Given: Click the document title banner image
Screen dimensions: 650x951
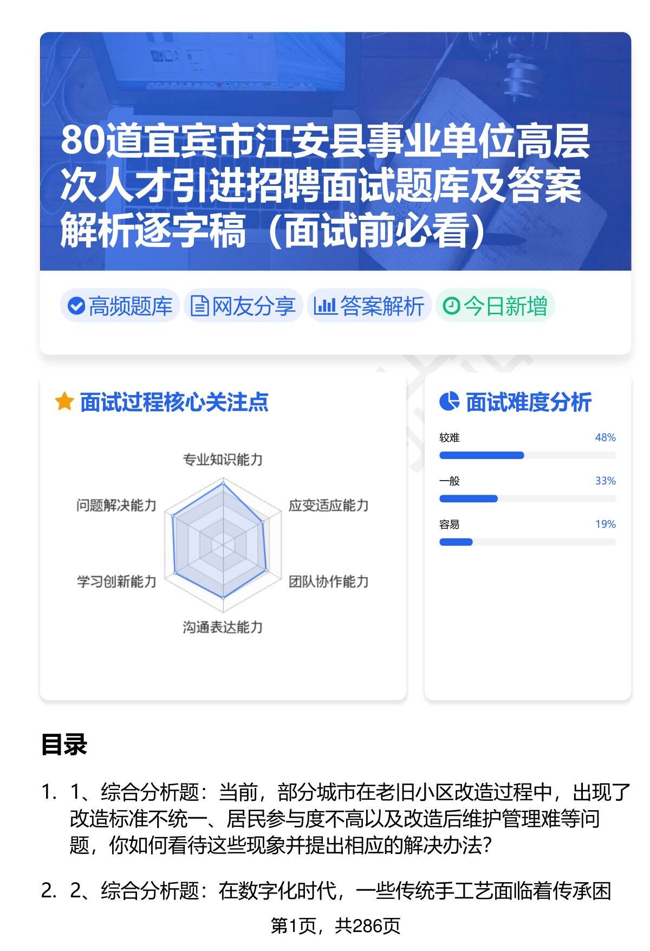Looking at the screenshot, I should pos(335,151).
